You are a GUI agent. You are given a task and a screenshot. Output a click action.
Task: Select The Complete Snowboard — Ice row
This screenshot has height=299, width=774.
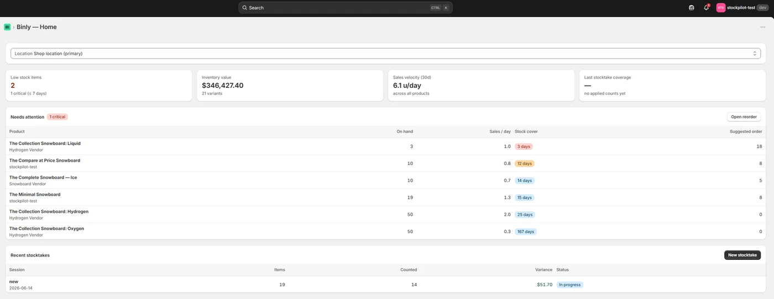386,180
